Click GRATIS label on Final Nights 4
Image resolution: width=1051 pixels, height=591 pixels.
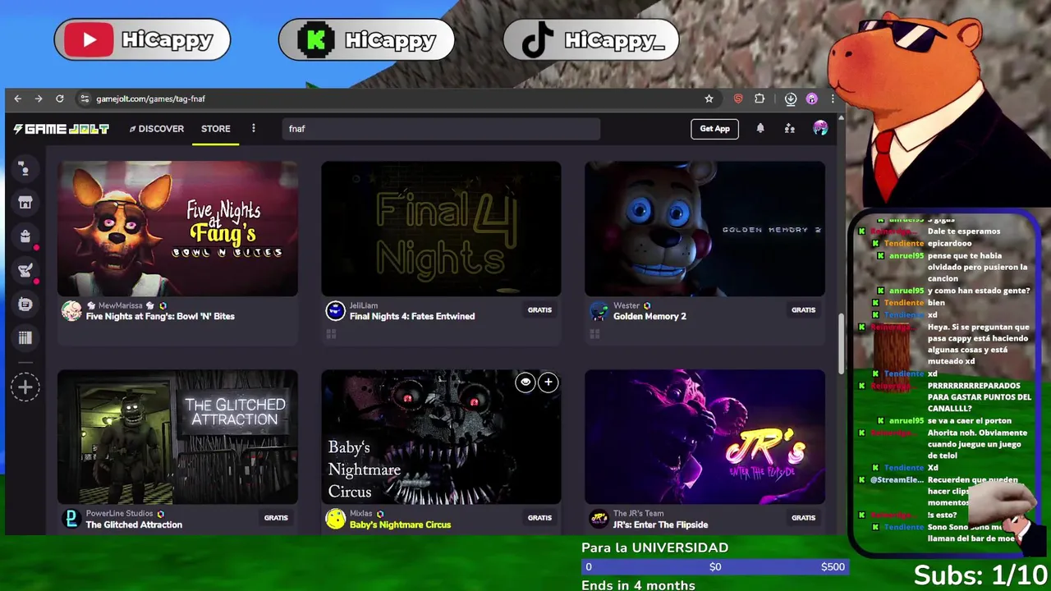click(x=539, y=310)
